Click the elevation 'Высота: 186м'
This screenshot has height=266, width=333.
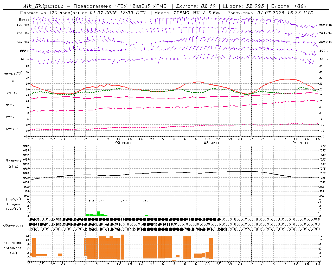289,6
